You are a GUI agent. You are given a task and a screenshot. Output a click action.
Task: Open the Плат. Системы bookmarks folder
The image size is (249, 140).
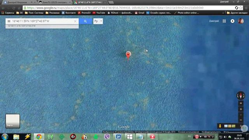(34, 13)
